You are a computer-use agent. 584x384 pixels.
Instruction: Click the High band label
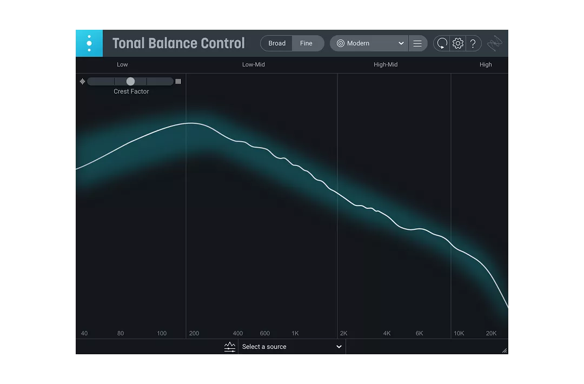click(486, 64)
